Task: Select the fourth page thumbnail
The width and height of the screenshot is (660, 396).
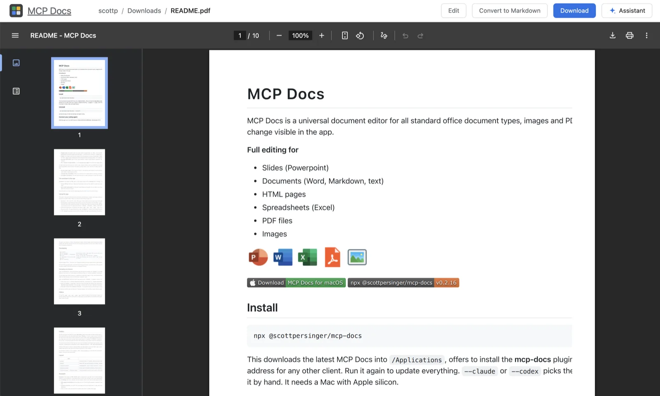Action: pos(80,361)
